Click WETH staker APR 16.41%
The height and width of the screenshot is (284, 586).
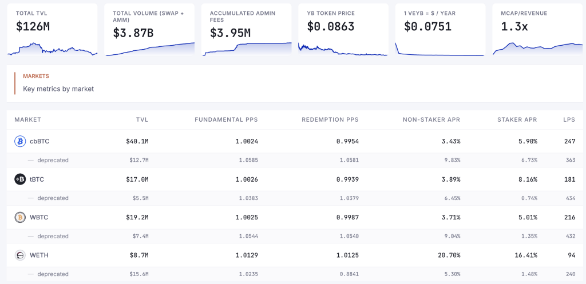pos(526,255)
